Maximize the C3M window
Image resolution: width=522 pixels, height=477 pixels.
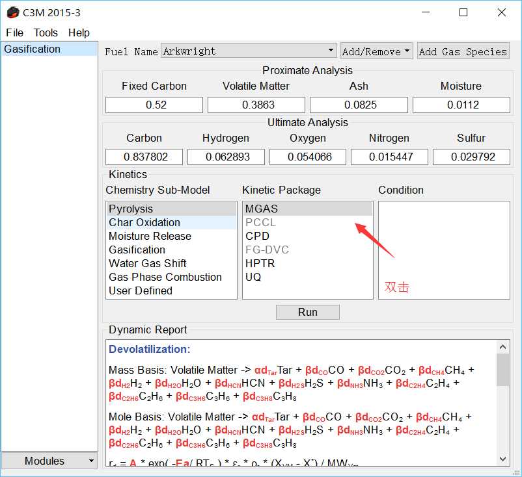[x=463, y=12]
